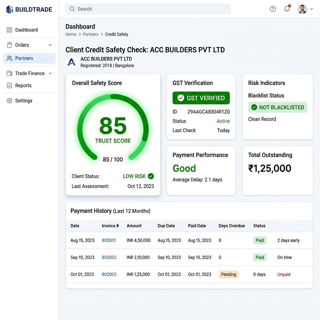The width and height of the screenshot is (320, 320).
Task: Open Reports in the sidebar
Action: pyautogui.click(x=29, y=86)
